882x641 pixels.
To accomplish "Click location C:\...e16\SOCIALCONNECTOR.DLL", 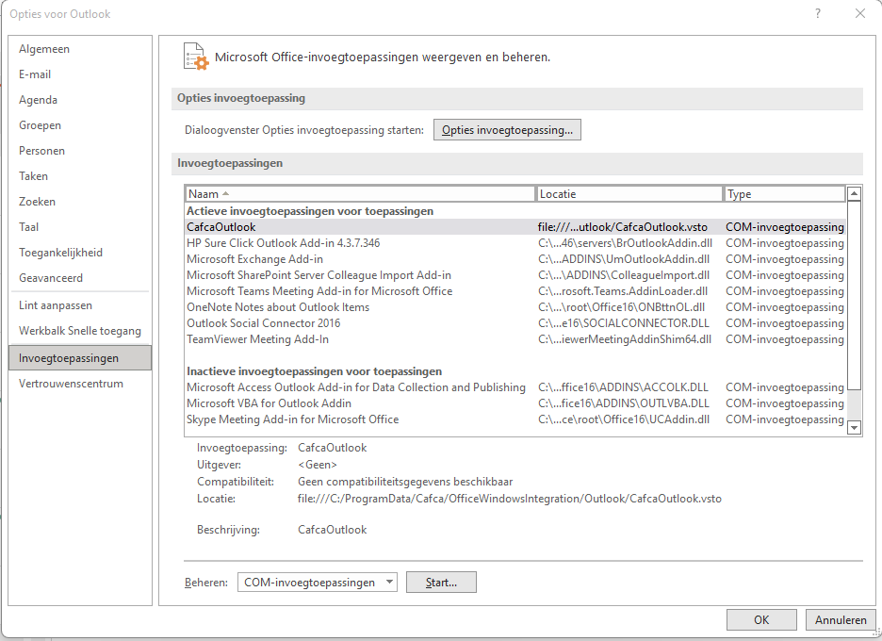I will click(624, 323).
